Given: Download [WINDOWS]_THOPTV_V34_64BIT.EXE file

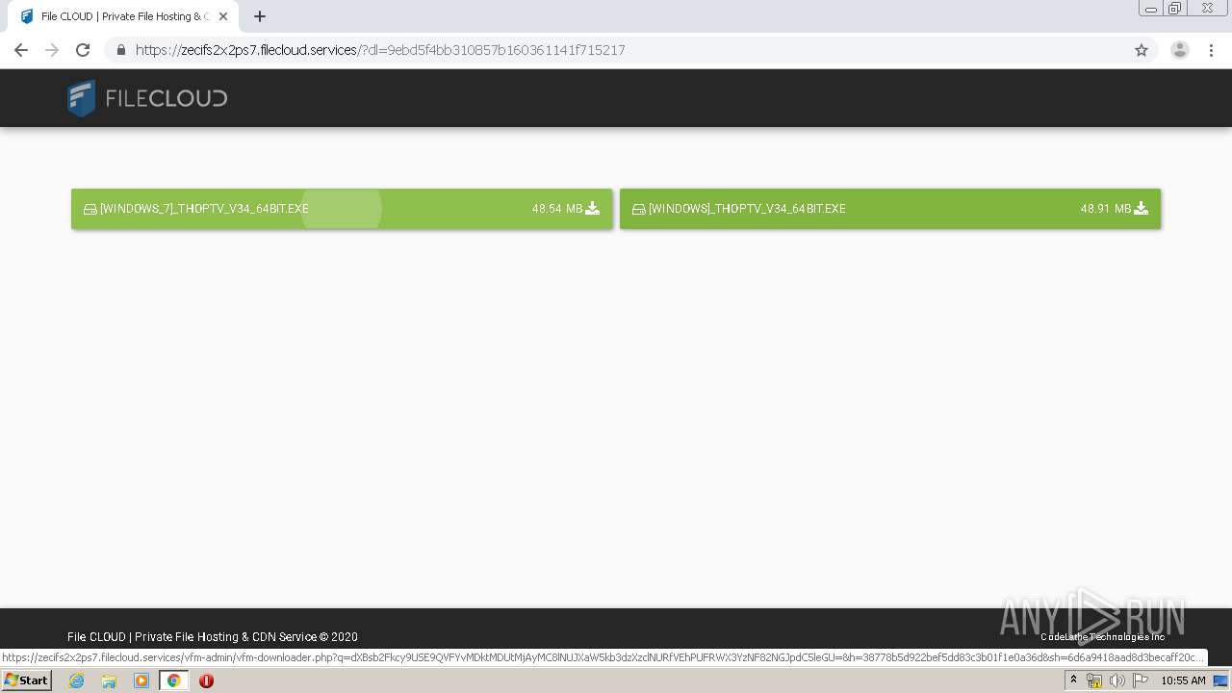Looking at the screenshot, I should pos(890,209).
